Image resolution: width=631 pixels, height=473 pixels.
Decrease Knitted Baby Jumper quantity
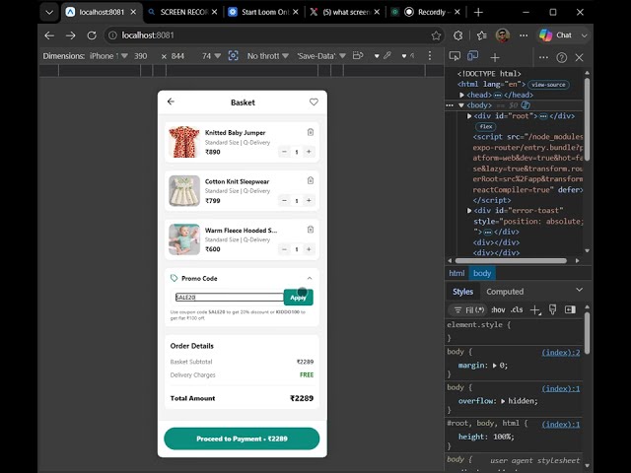tap(284, 152)
